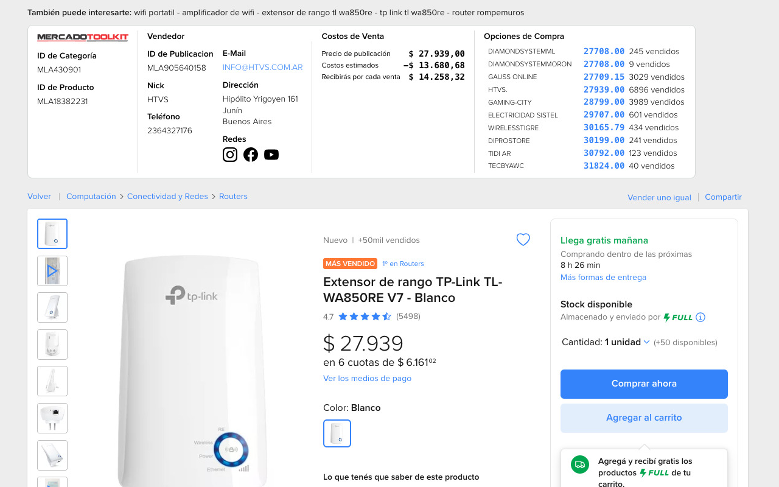Open the seller's Facebook page icon
779x487 pixels.
point(251,155)
